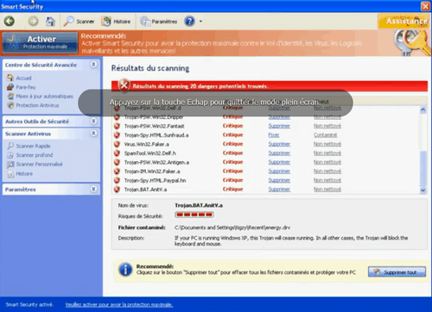Open Histoire in Scanner Antivirus panel
This screenshot has height=312, width=432.
[24, 174]
